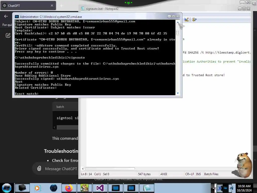Image resolution: width=257 pixels, height=193 pixels.
Task: Click the 'Cert Hash(sha1)' line in cmd
Action: [x=91, y=33]
